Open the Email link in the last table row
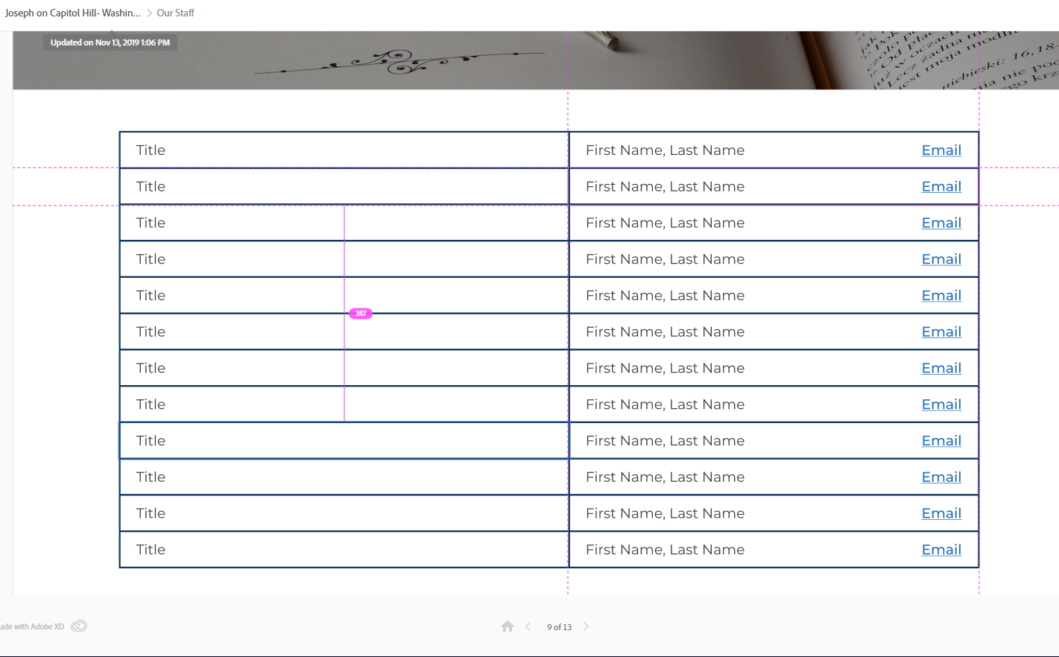This screenshot has width=1059, height=657. [x=941, y=550]
